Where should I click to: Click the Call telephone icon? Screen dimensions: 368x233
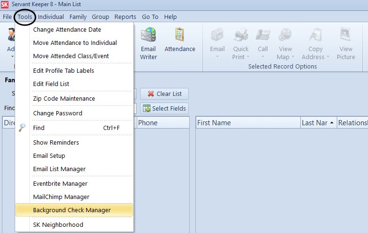[x=263, y=36]
